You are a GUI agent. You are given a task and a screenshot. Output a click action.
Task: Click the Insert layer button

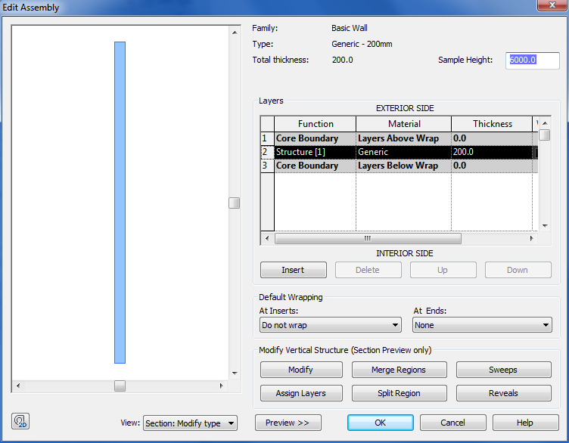click(294, 270)
